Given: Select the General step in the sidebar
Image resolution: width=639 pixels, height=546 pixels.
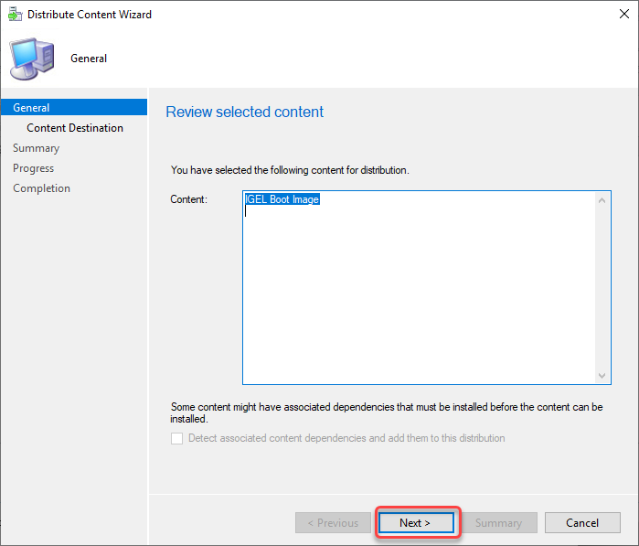Looking at the screenshot, I should click(x=31, y=108).
